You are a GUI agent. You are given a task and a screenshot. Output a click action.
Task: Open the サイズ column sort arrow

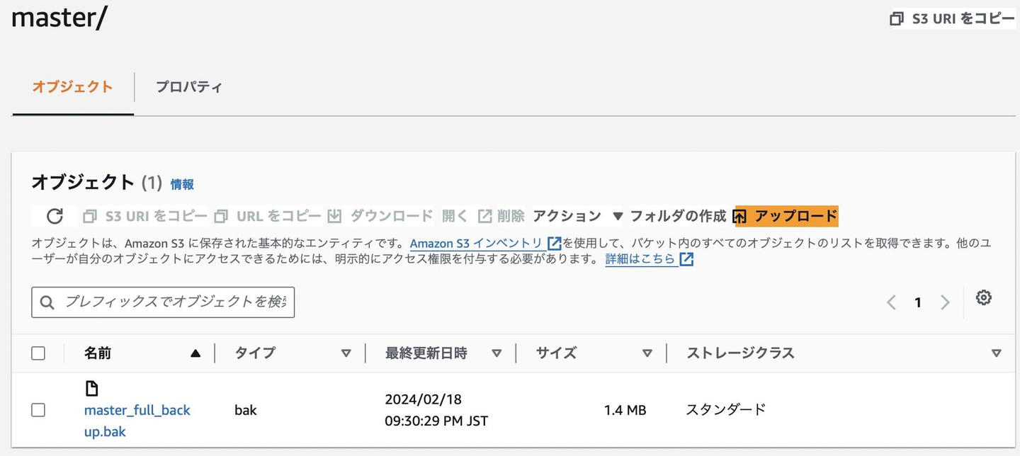647,353
